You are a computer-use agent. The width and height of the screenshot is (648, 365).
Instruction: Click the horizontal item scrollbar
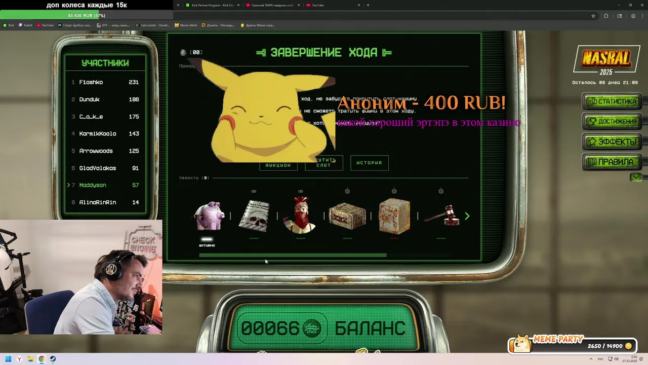point(293,255)
